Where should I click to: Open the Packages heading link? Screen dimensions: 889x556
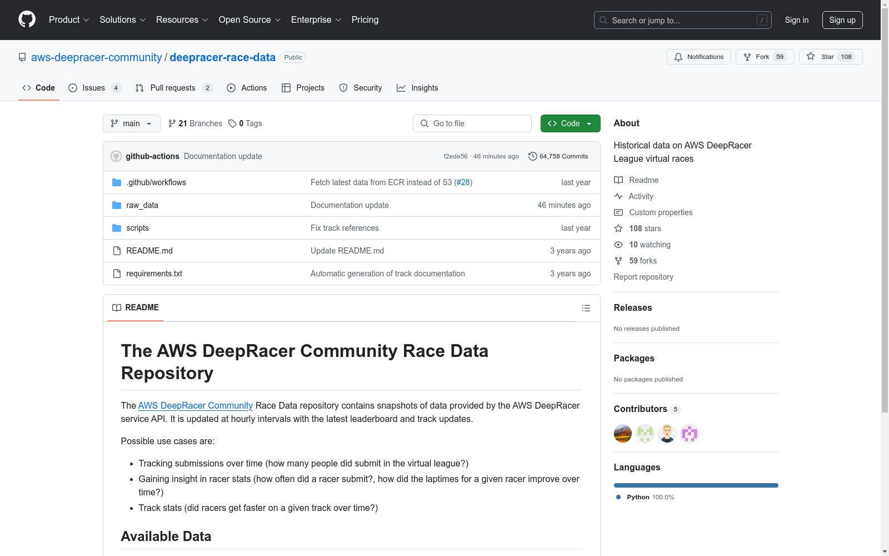pos(634,359)
